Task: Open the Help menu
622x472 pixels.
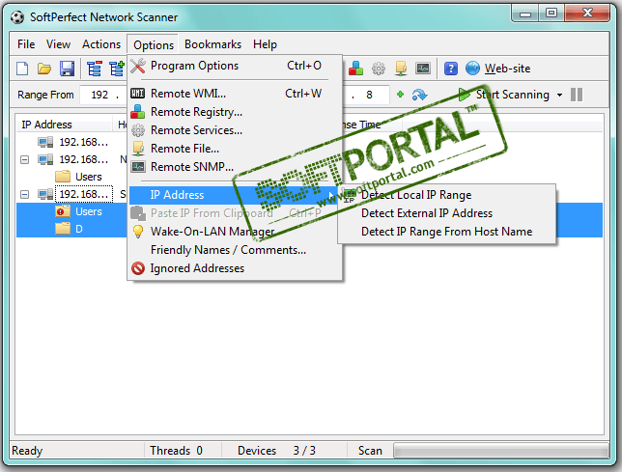Action: tap(265, 44)
